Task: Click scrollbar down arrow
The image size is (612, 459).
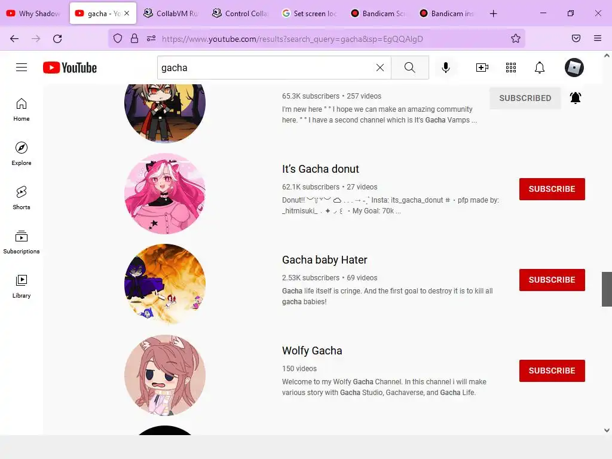Action: pyautogui.click(x=607, y=430)
